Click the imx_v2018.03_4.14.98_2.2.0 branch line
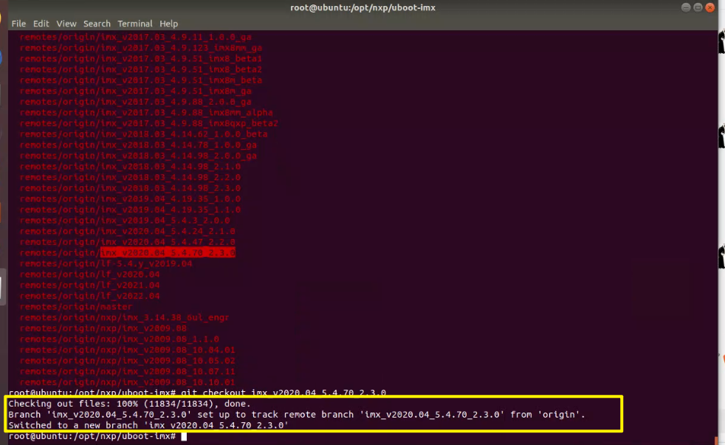Image resolution: width=725 pixels, height=445 pixels. pos(130,177)
